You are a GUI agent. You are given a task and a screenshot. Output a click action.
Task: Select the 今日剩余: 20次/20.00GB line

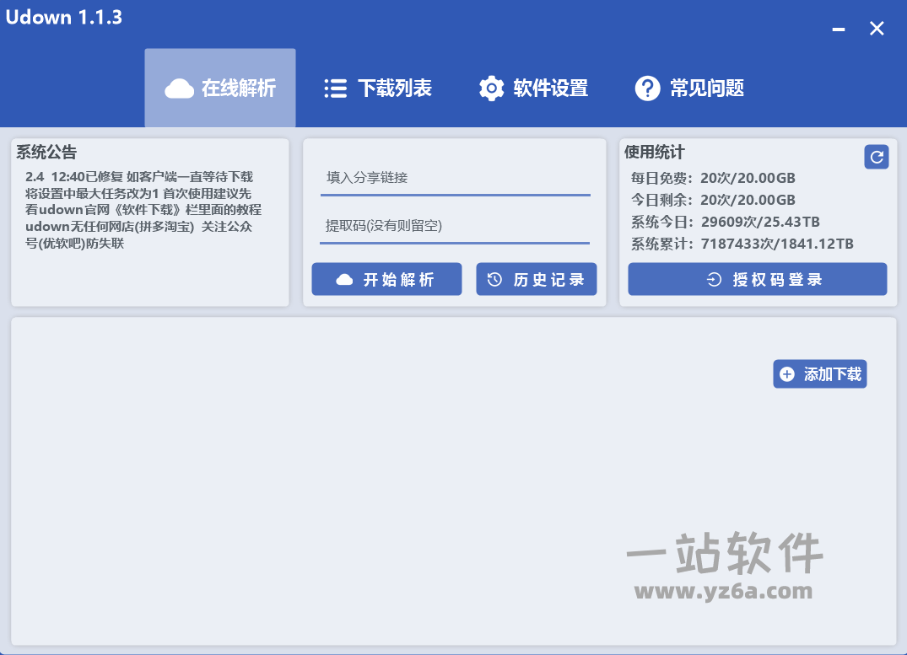pos(713,200)
